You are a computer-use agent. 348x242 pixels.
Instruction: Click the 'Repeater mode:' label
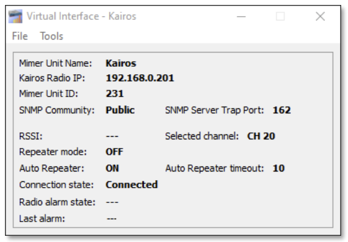coord(53,152)
